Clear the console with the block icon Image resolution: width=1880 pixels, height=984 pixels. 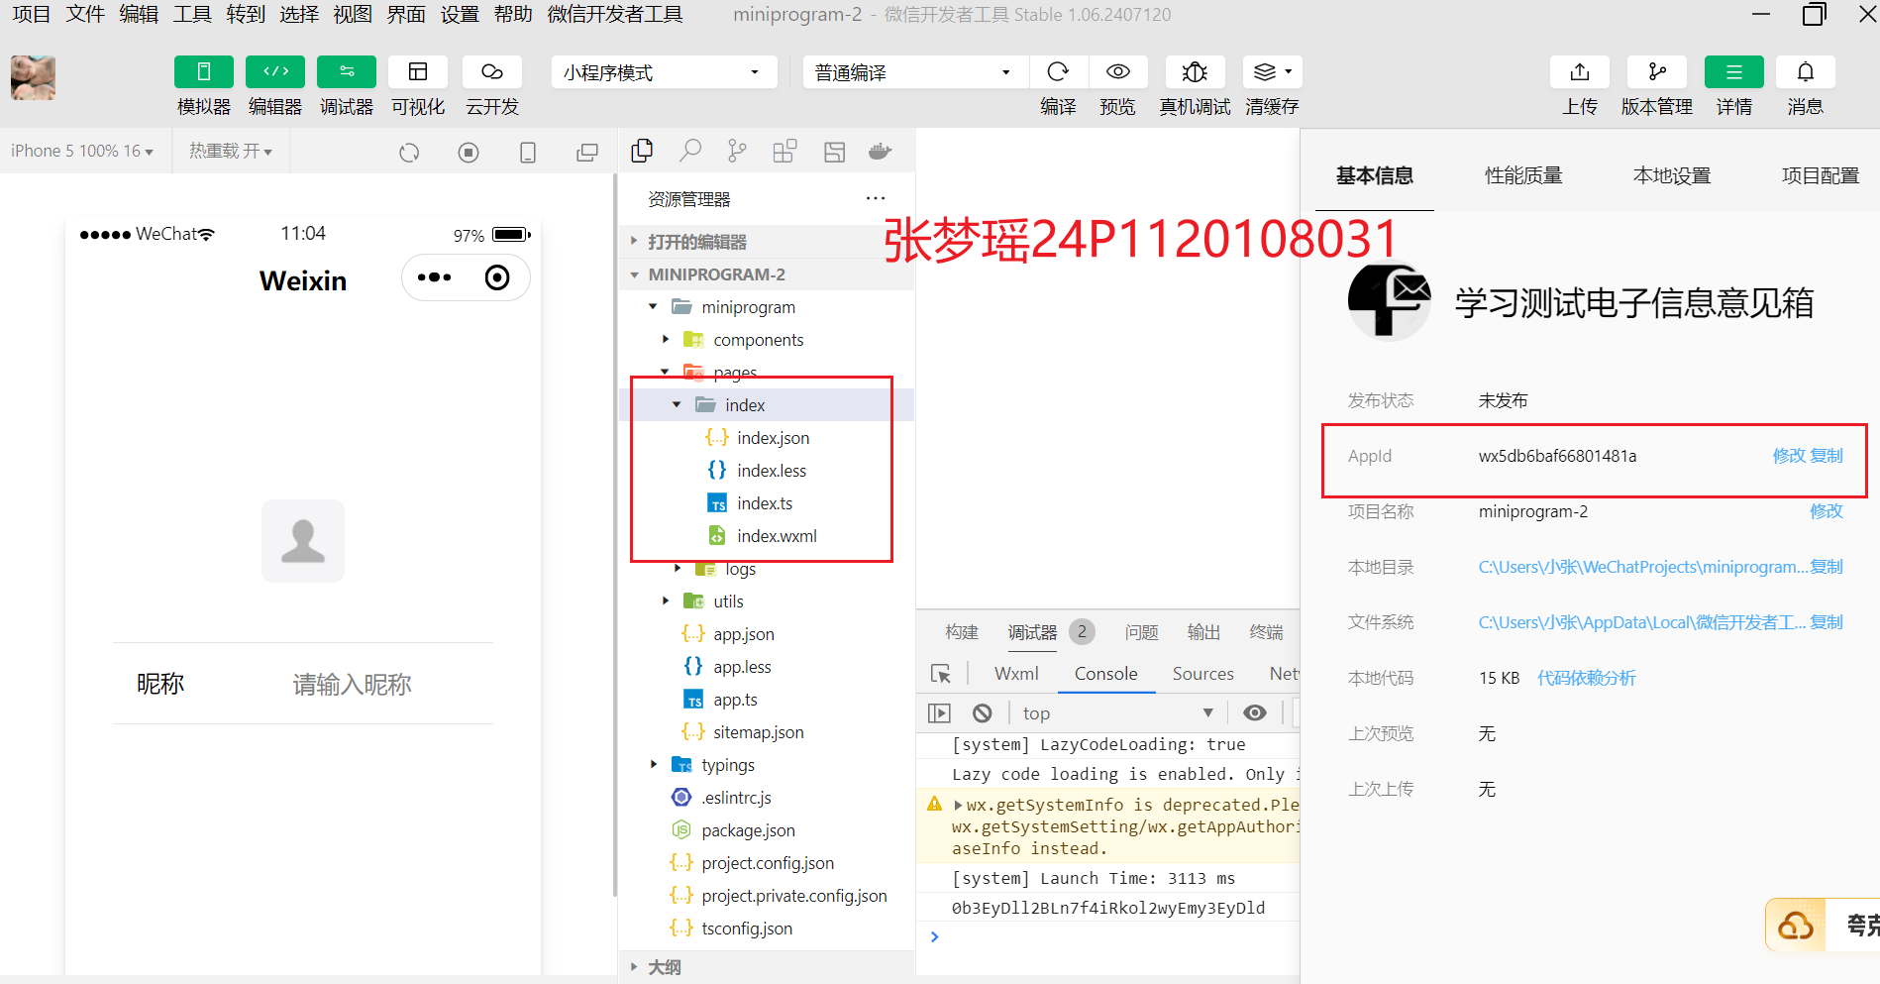[982, 713]
